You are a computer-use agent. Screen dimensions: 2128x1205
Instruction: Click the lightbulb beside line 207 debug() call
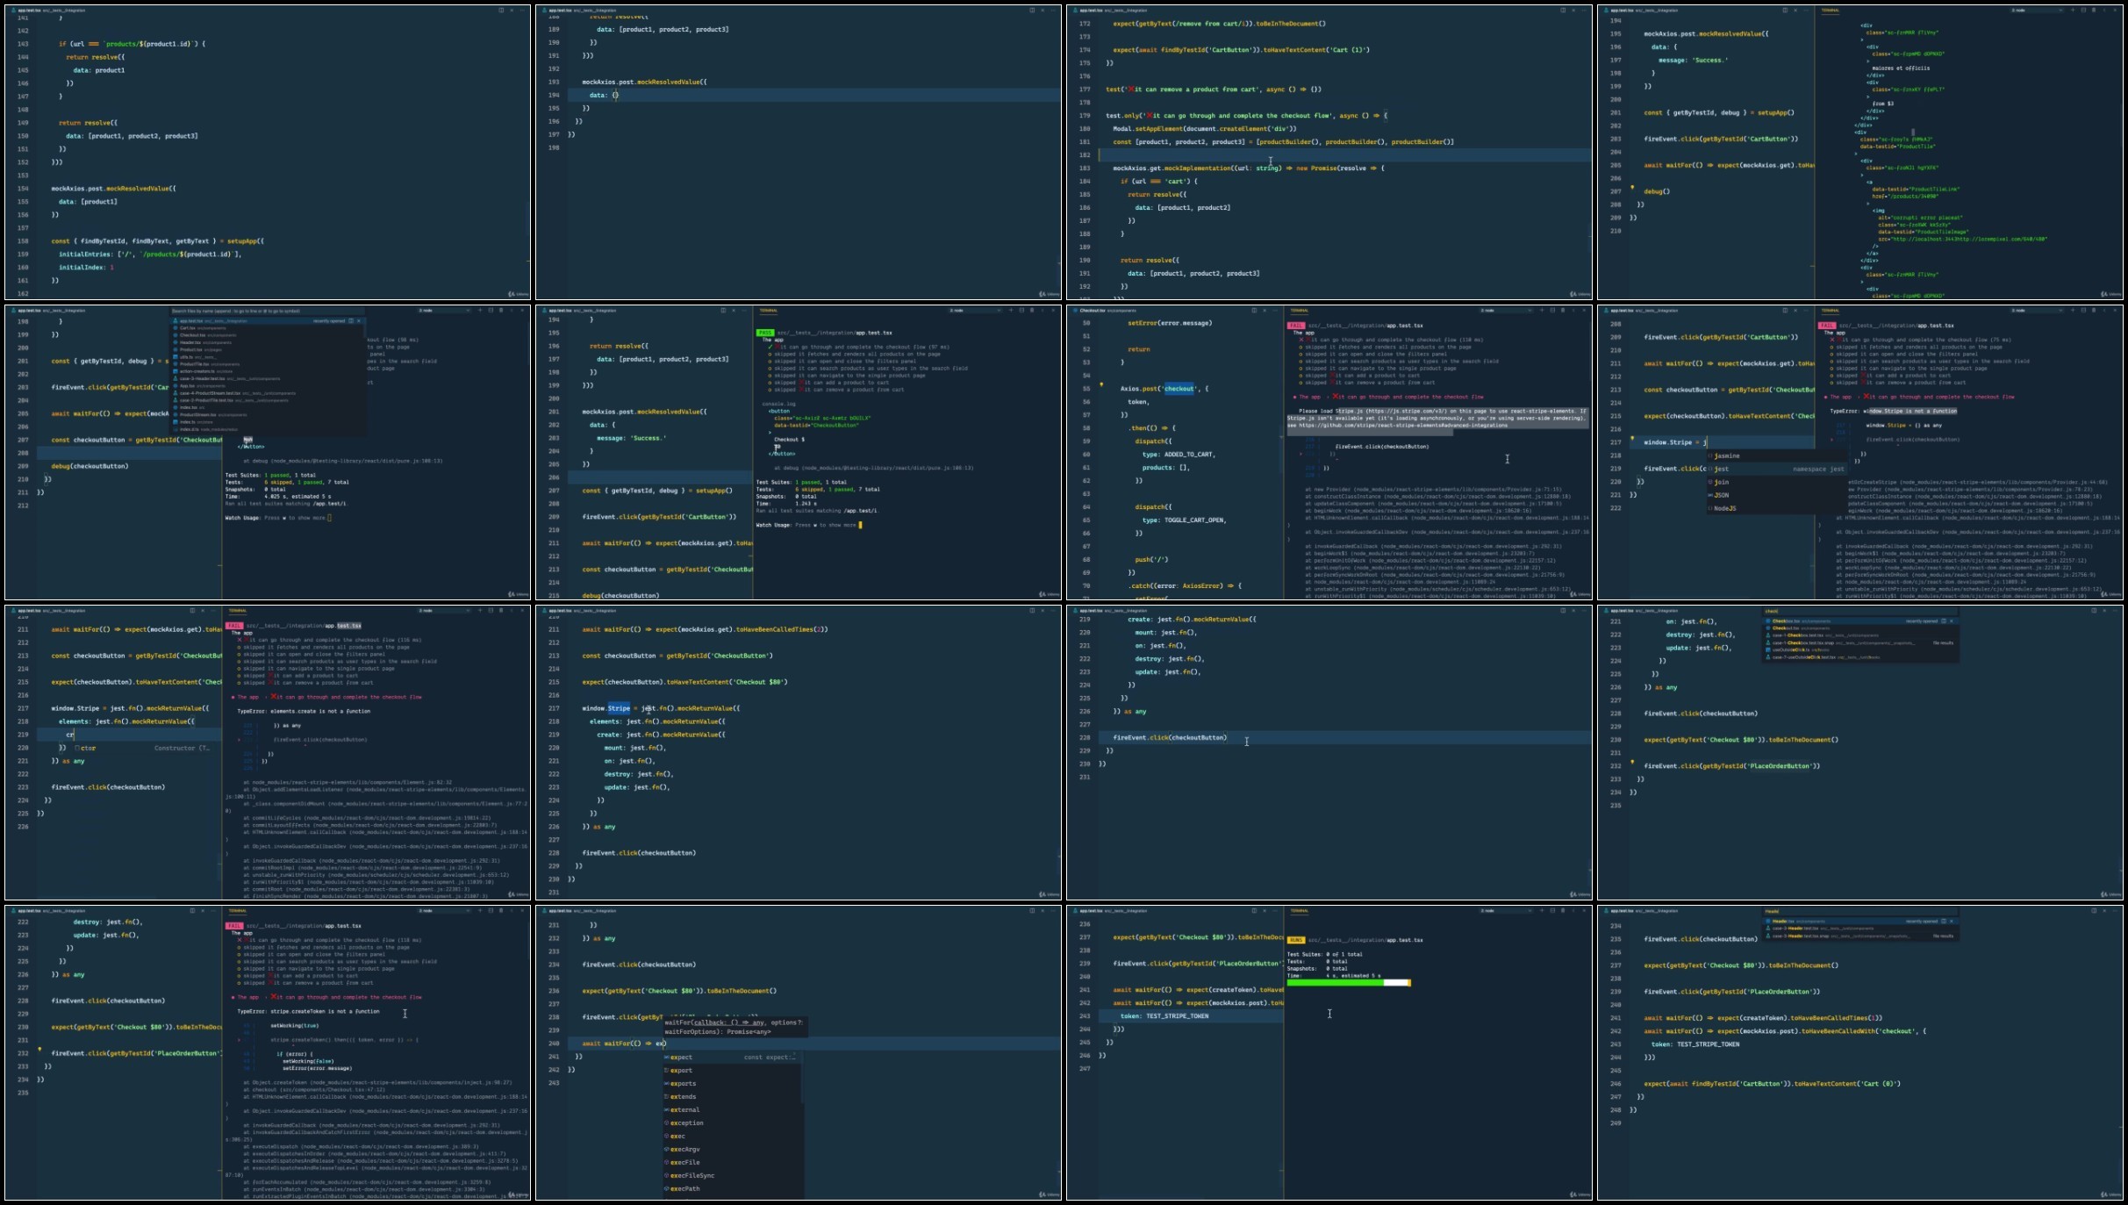(1632, 187)
